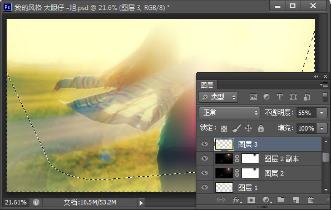331x210 pixels.
Task: Select the 图层 2 mask thumbnail
Action: tap(250, 173)
